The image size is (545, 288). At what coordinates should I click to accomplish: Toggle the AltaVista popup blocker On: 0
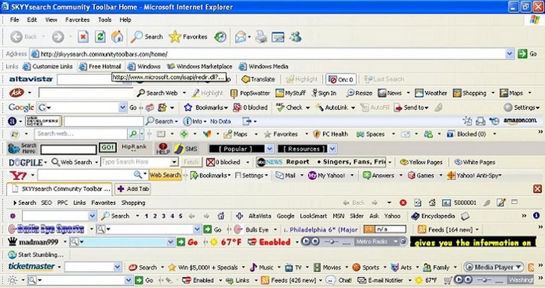pos(341,79)
